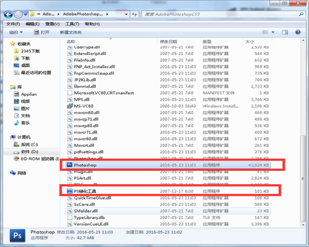This screenshot has width=309, height=247.
Task: Open the 组织 dropdown
Action: click(15, 32)
